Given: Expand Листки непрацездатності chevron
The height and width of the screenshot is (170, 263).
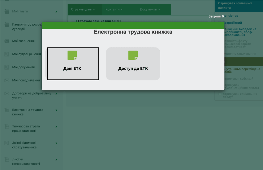Looking at the screenshot, I should click(x=56, y=160).
